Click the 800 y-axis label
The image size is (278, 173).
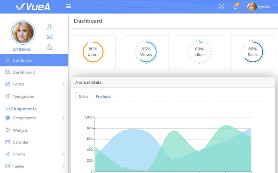(x=90, y=128)
